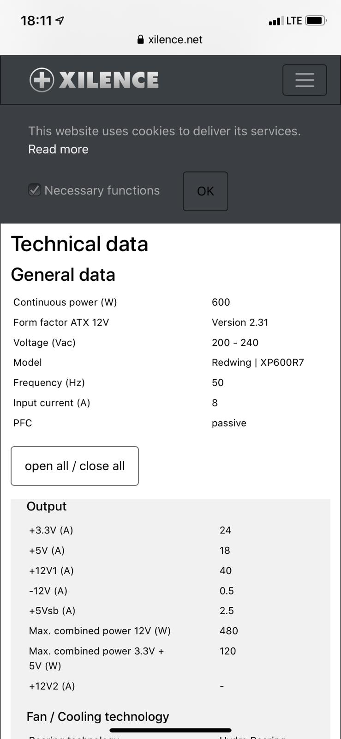Open the hamburger navigation menu

[305, 80]
